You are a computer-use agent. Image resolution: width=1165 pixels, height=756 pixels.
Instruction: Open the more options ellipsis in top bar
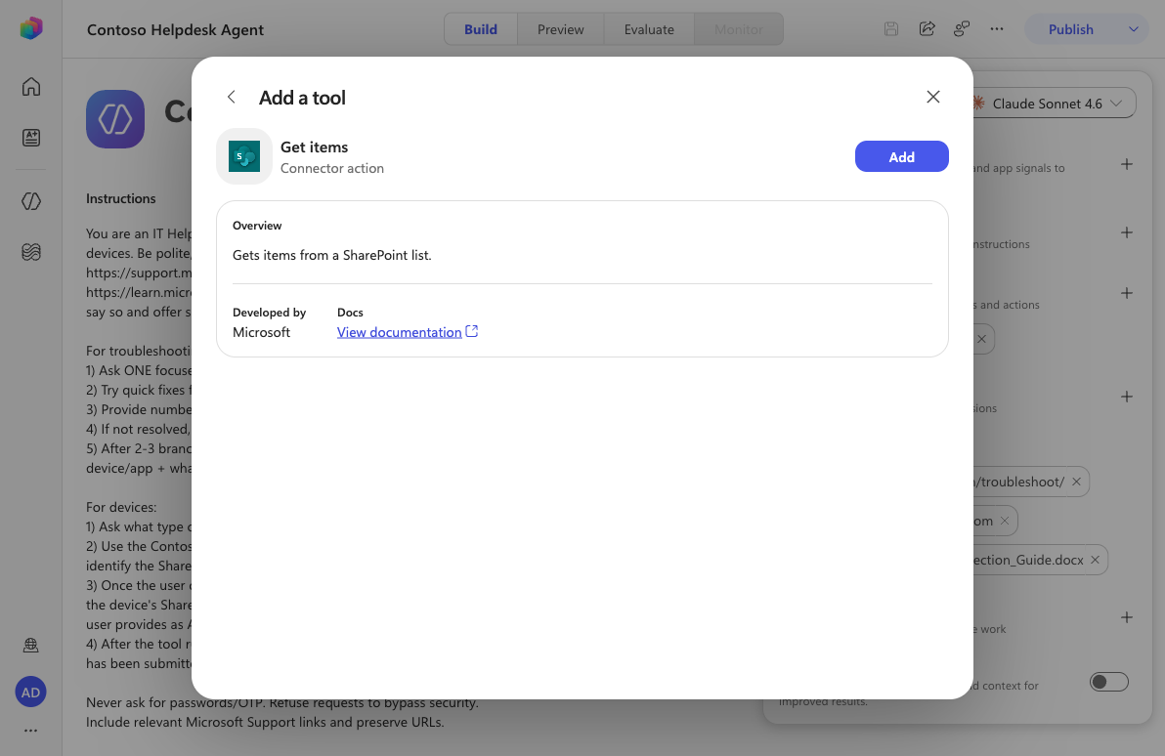[x=997, y=29]
